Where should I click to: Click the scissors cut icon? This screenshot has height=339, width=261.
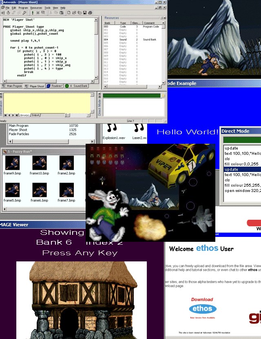point(51,13)
